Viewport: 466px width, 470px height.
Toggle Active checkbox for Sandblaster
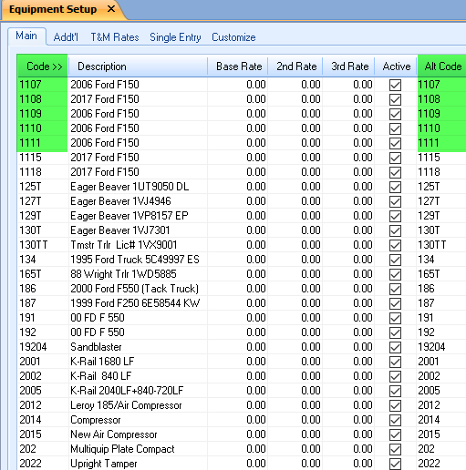395,347
